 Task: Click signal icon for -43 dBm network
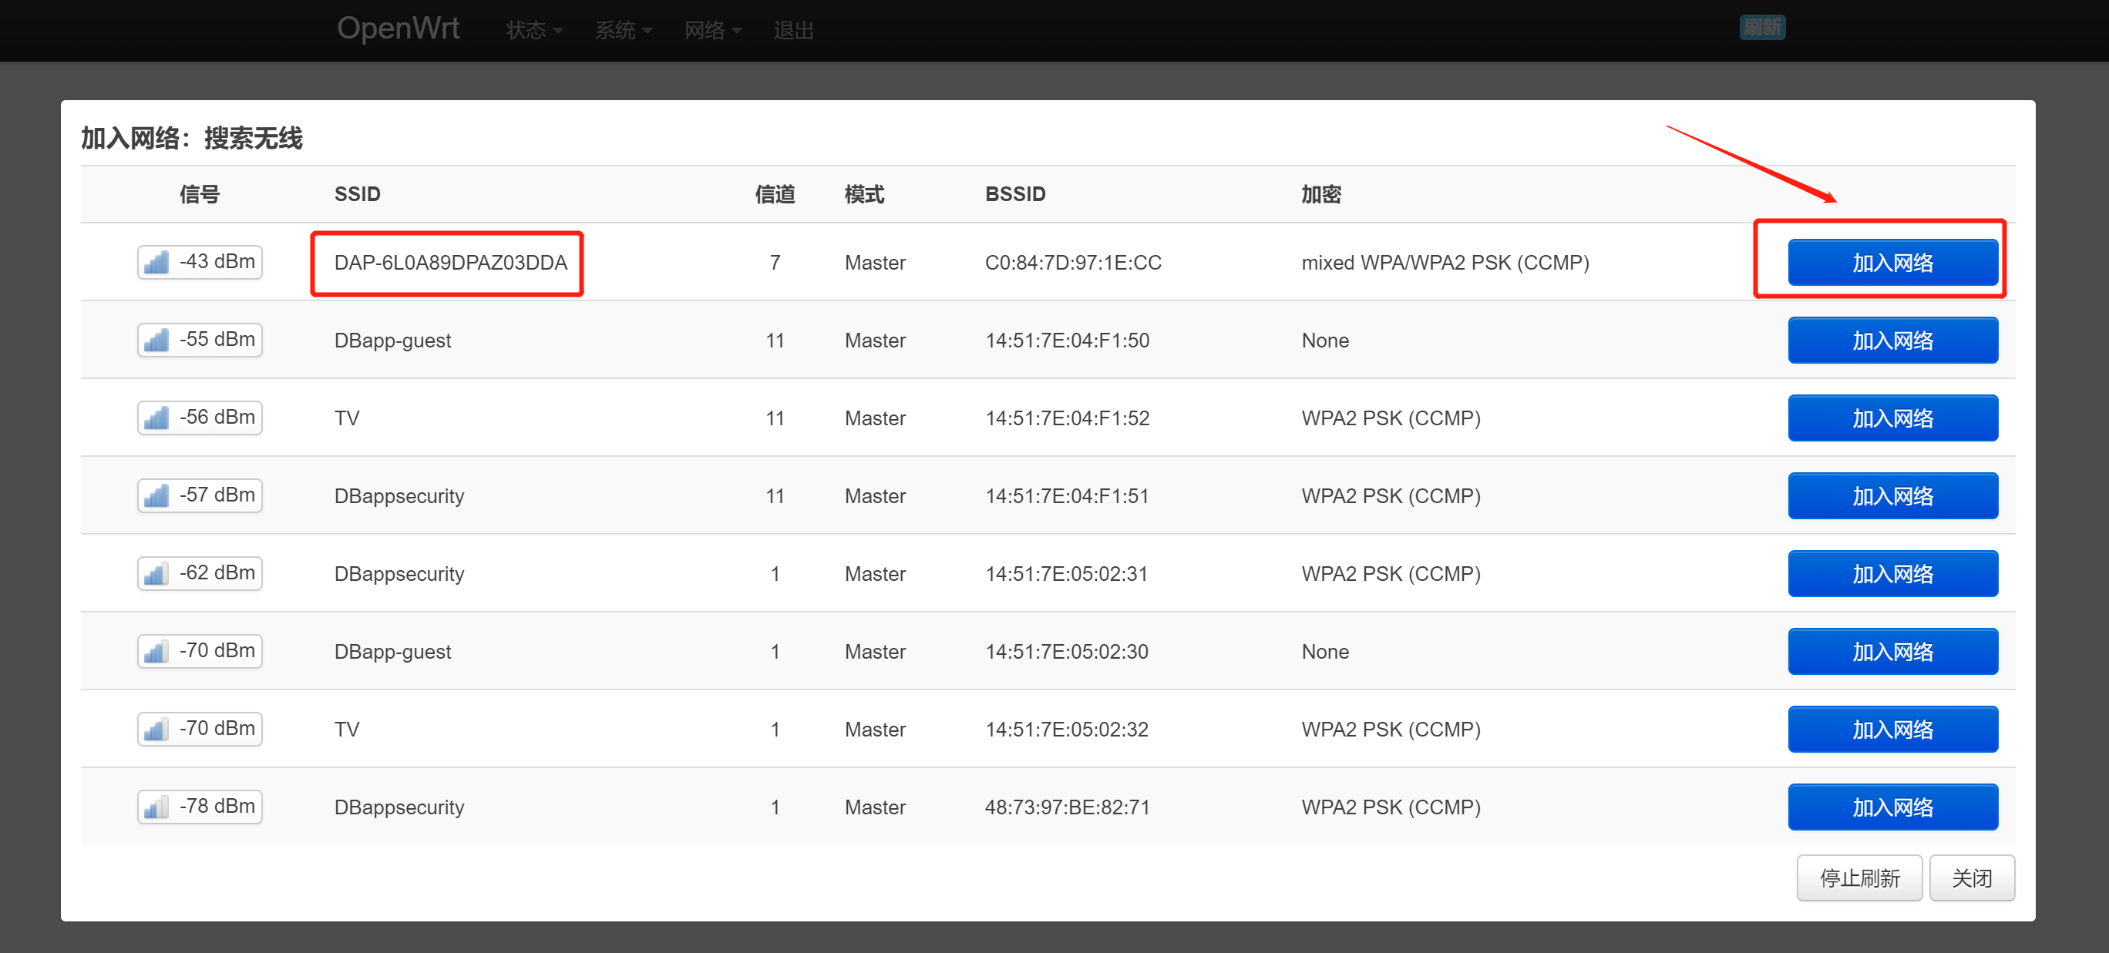tap(156, 263)
